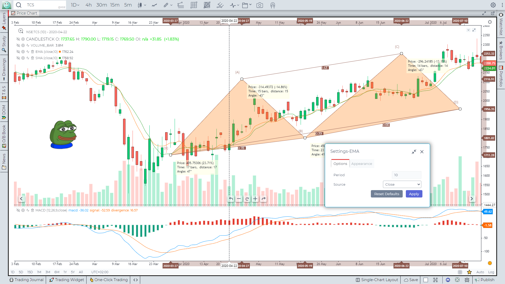Toggle visibility of VOLUME_BAR overlay
The width and height of the screenshot is (505, 284).
(x=18, y=45)
